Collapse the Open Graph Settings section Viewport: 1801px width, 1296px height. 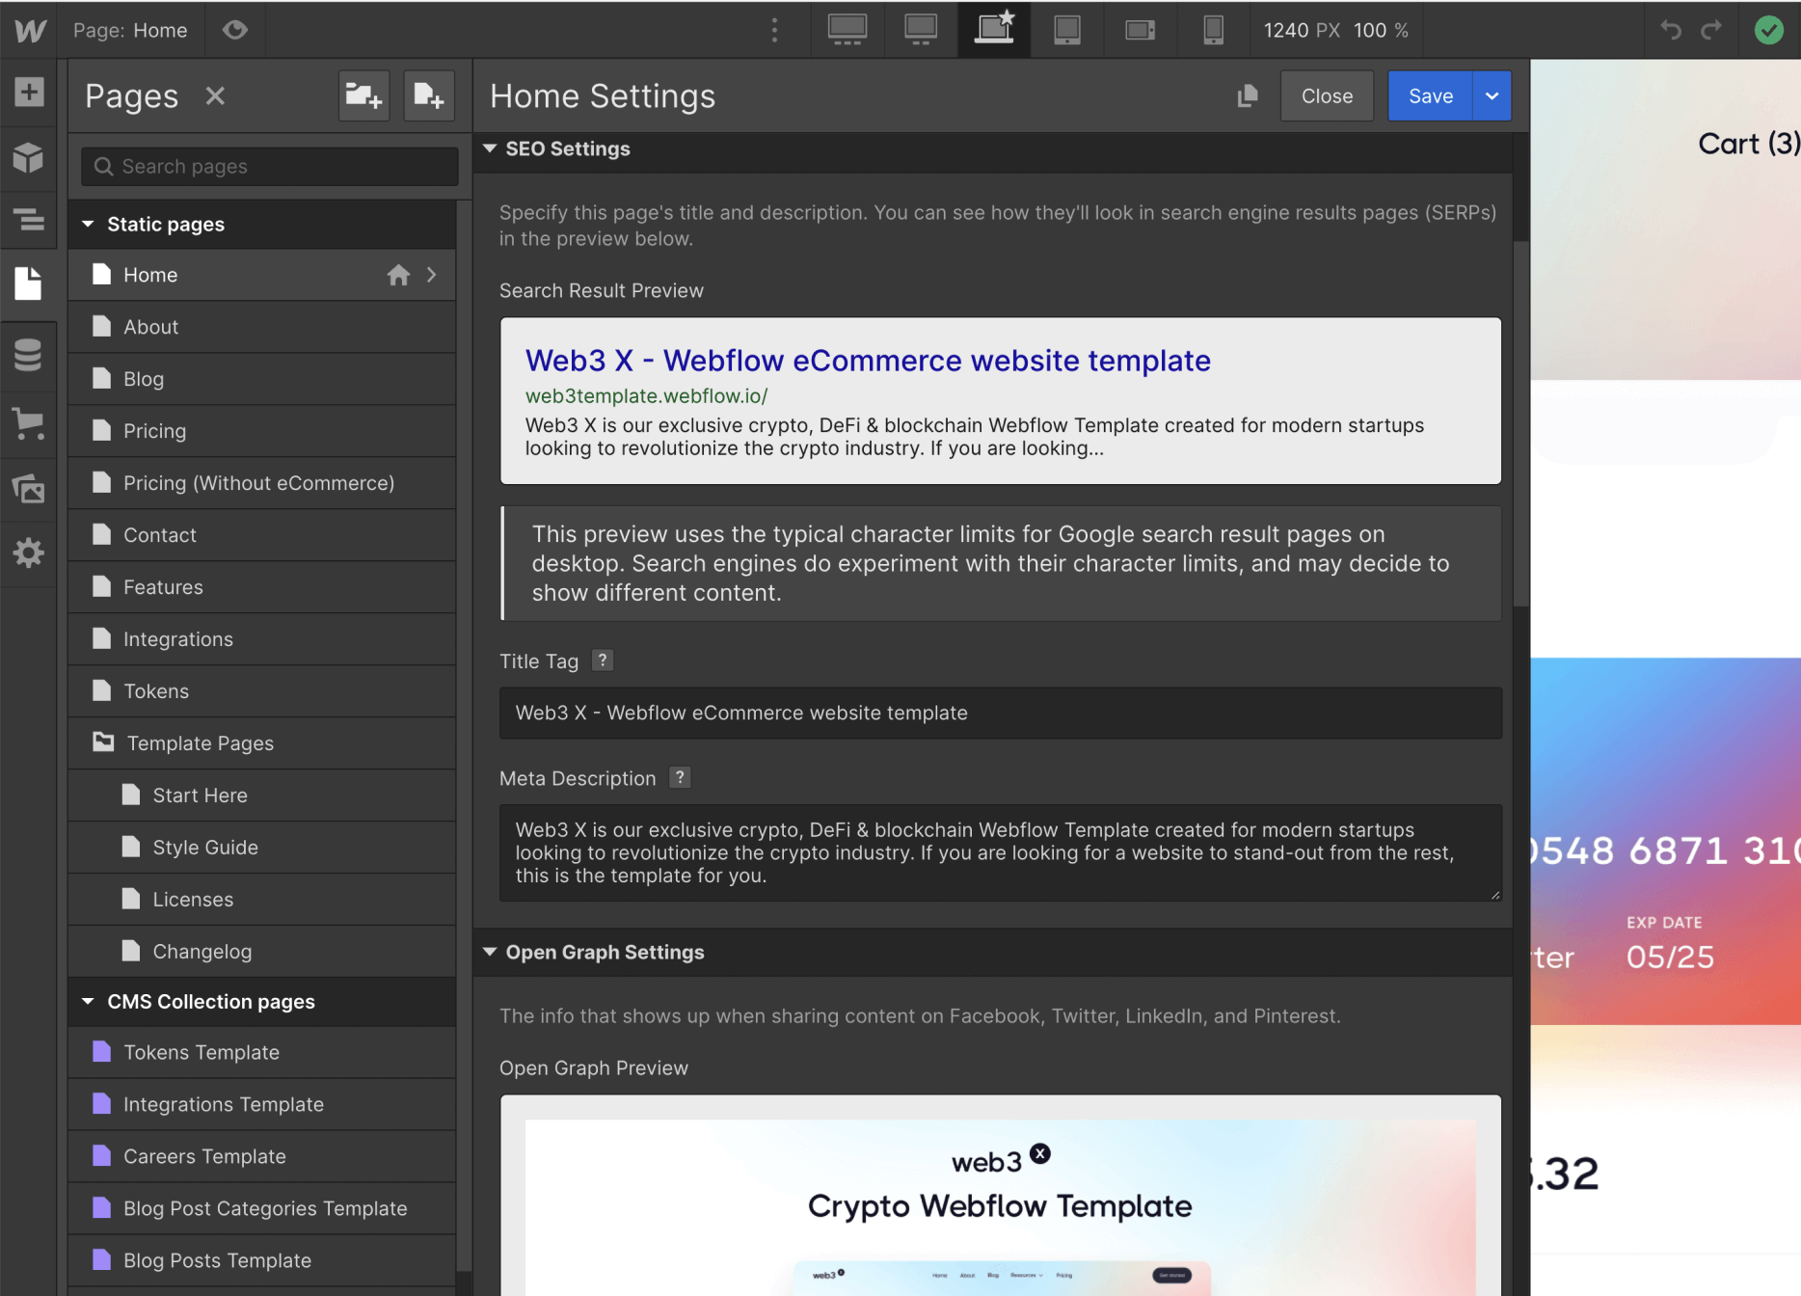pos(489,952)
